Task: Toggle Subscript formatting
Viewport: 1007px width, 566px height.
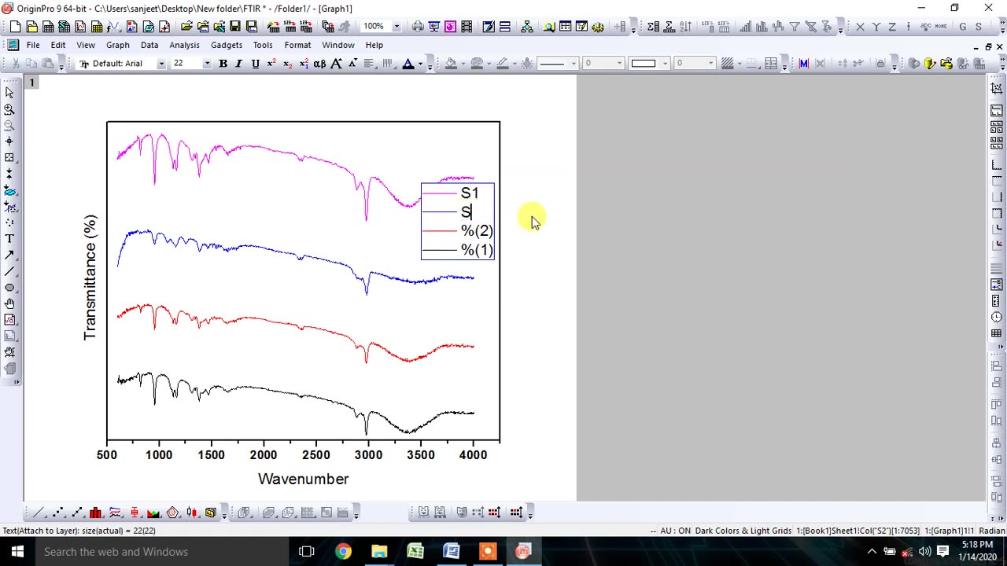Action: pos(287,64)
